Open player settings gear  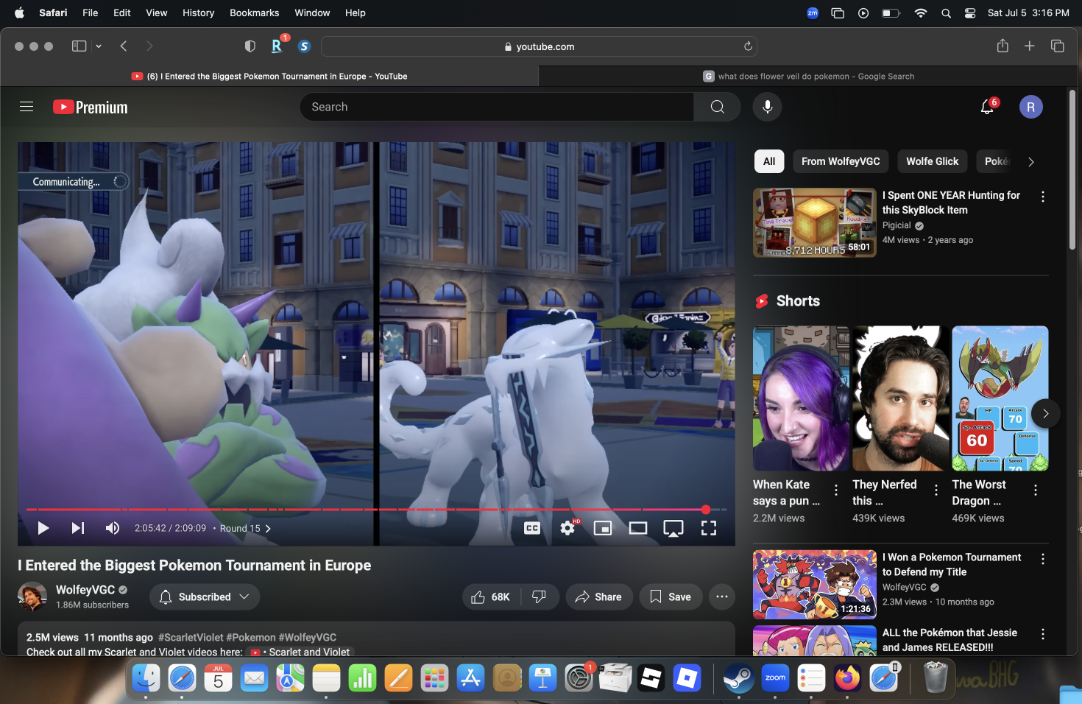point(567,528)
